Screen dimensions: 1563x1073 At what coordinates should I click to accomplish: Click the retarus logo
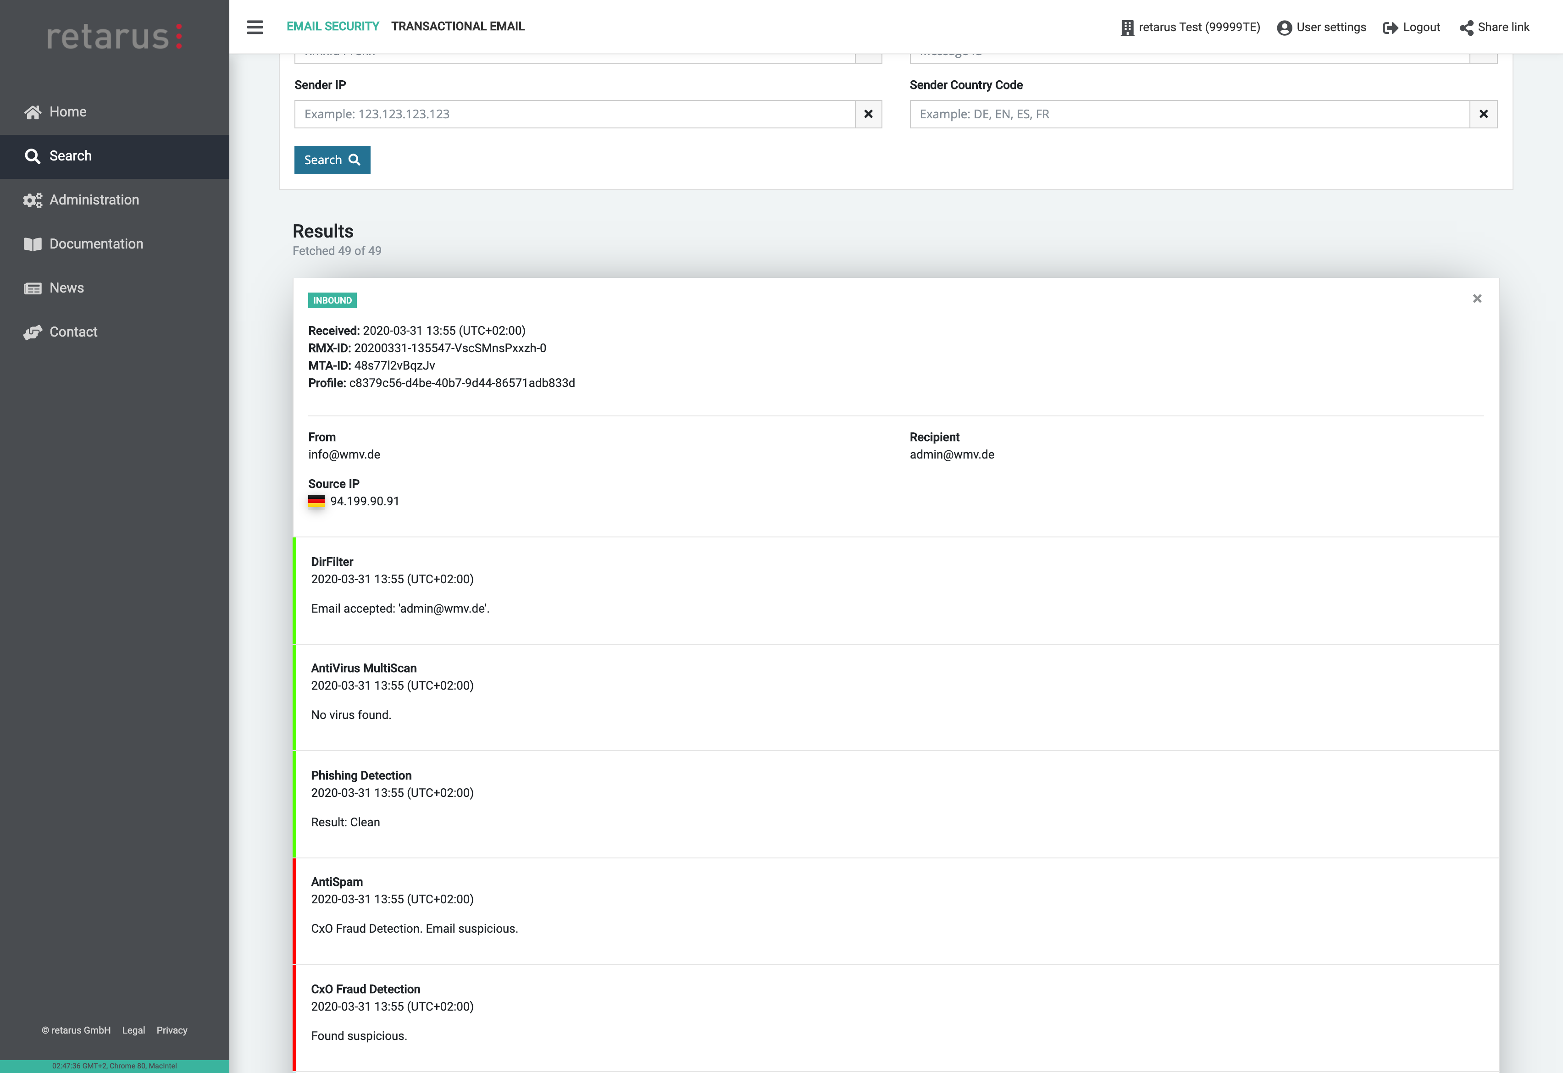[x=114, y=36]
